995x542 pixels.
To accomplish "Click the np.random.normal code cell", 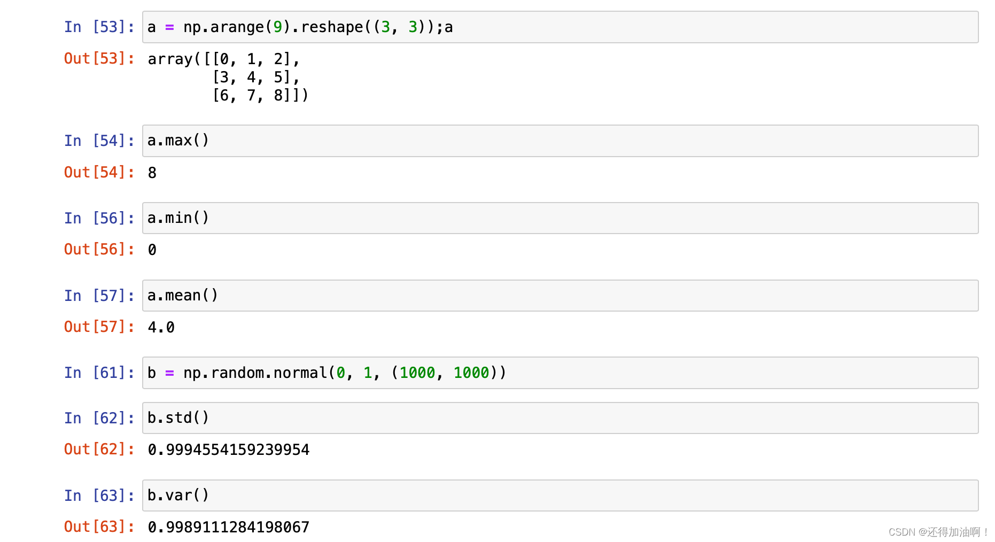I will pos(559,373).
